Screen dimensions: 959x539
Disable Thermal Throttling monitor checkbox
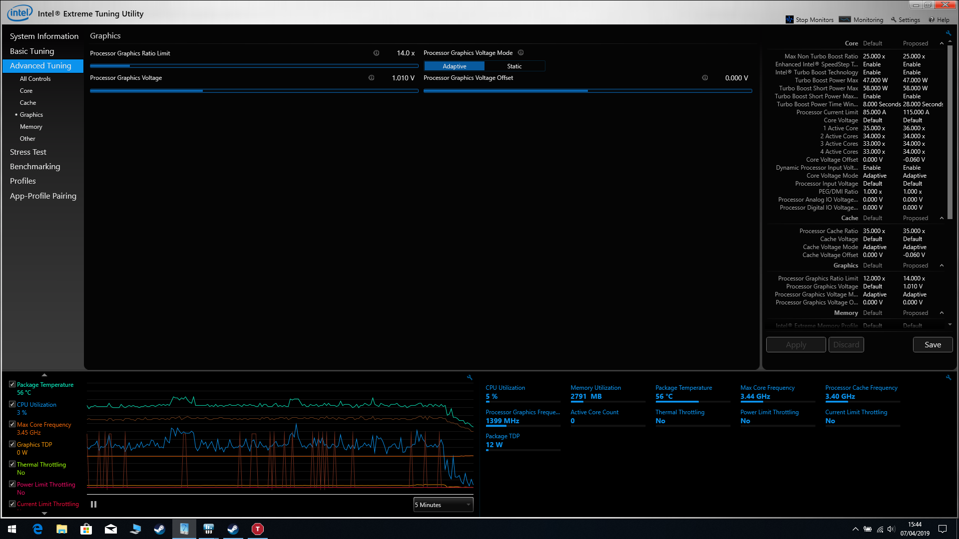point(12,464)
